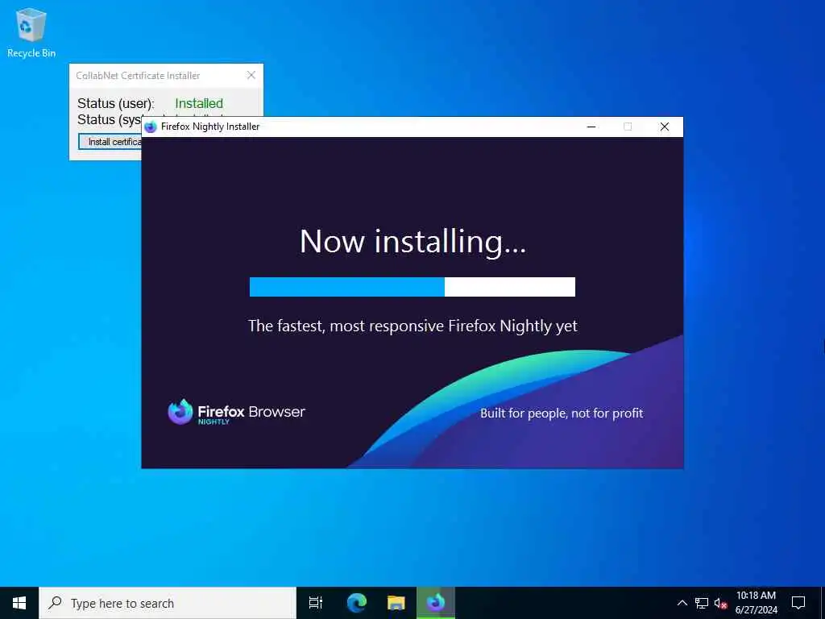Click the Install certificate button in CollabNet window
The width and height of the screenshot is (825, 619).
point(110,142)
